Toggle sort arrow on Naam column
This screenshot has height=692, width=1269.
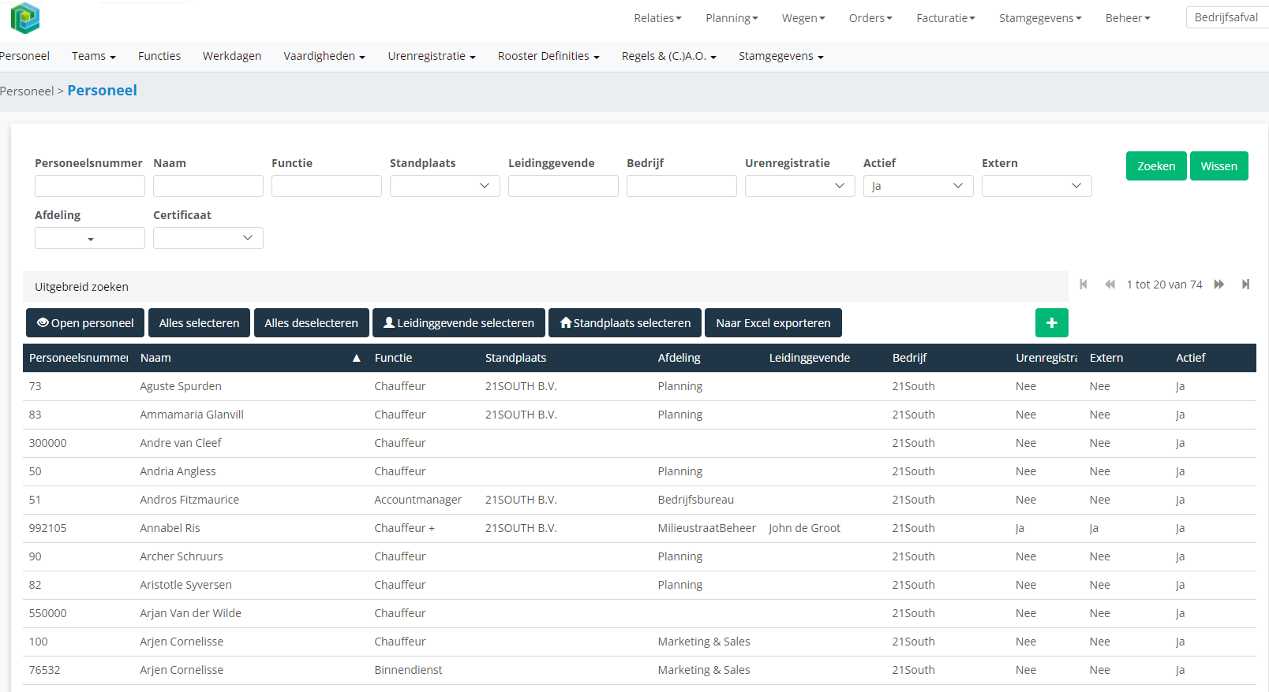click(357, 358)
